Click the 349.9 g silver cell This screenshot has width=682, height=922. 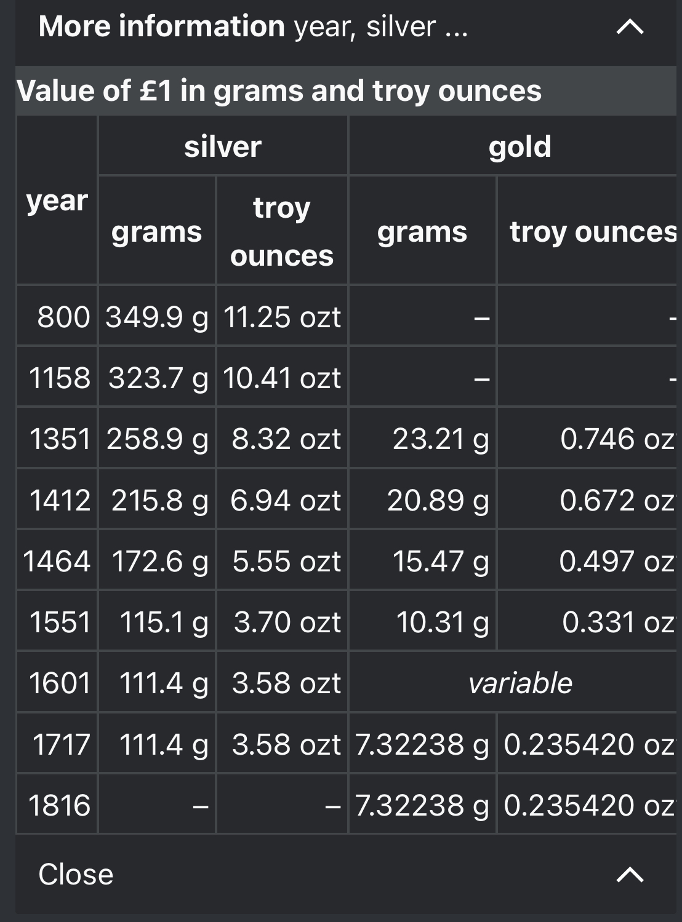(x=156, y=317)
